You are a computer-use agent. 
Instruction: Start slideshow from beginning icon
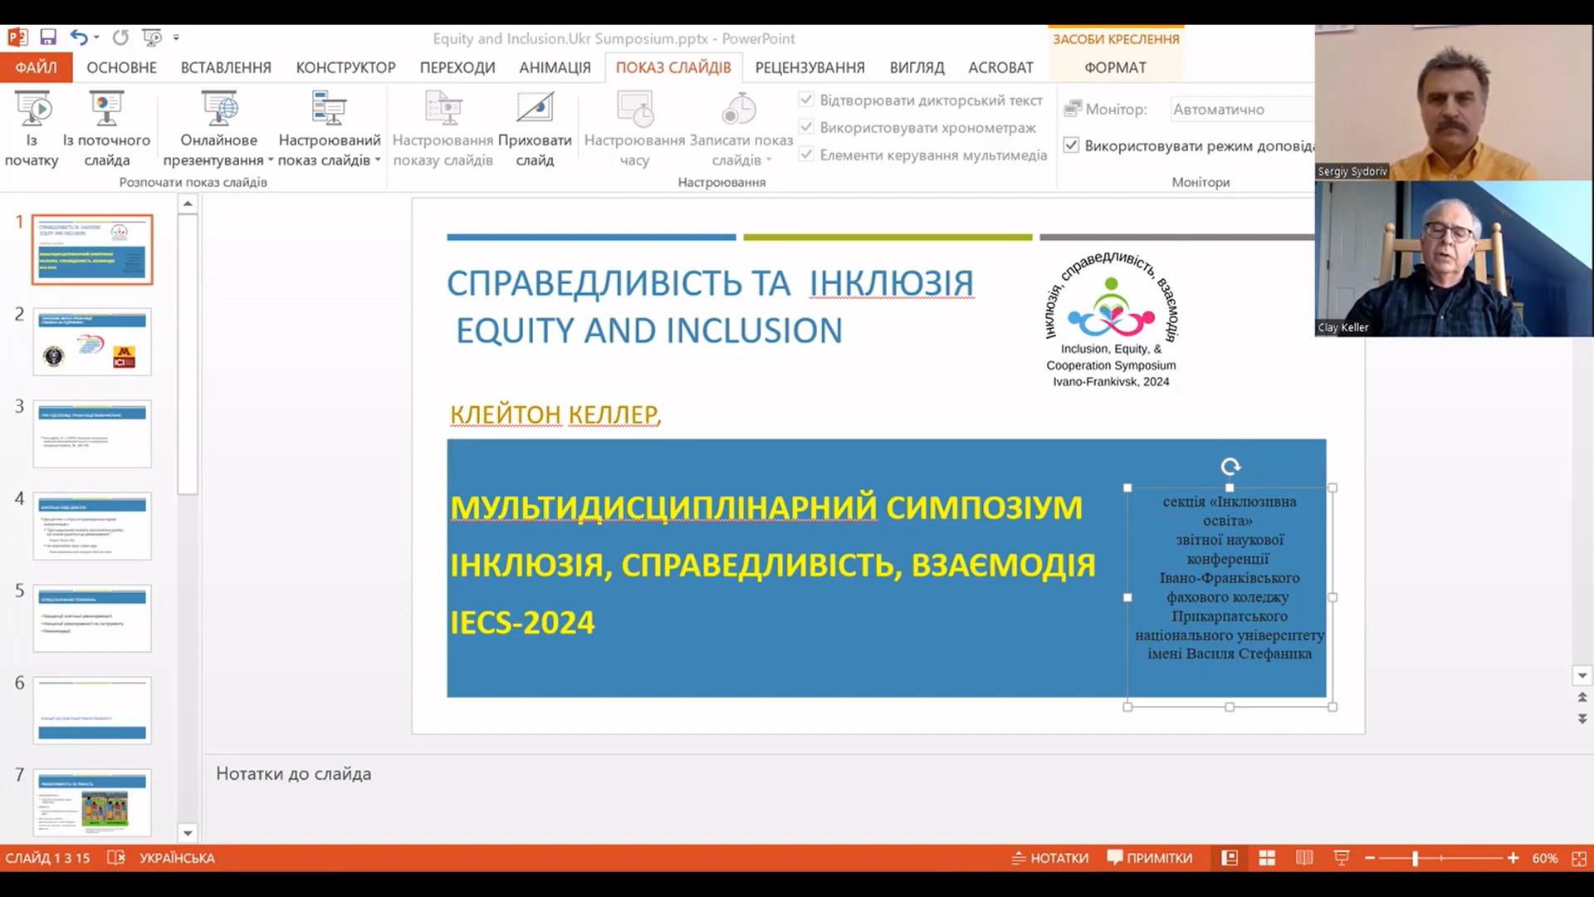pyautogui.click(x=33, y=110)
